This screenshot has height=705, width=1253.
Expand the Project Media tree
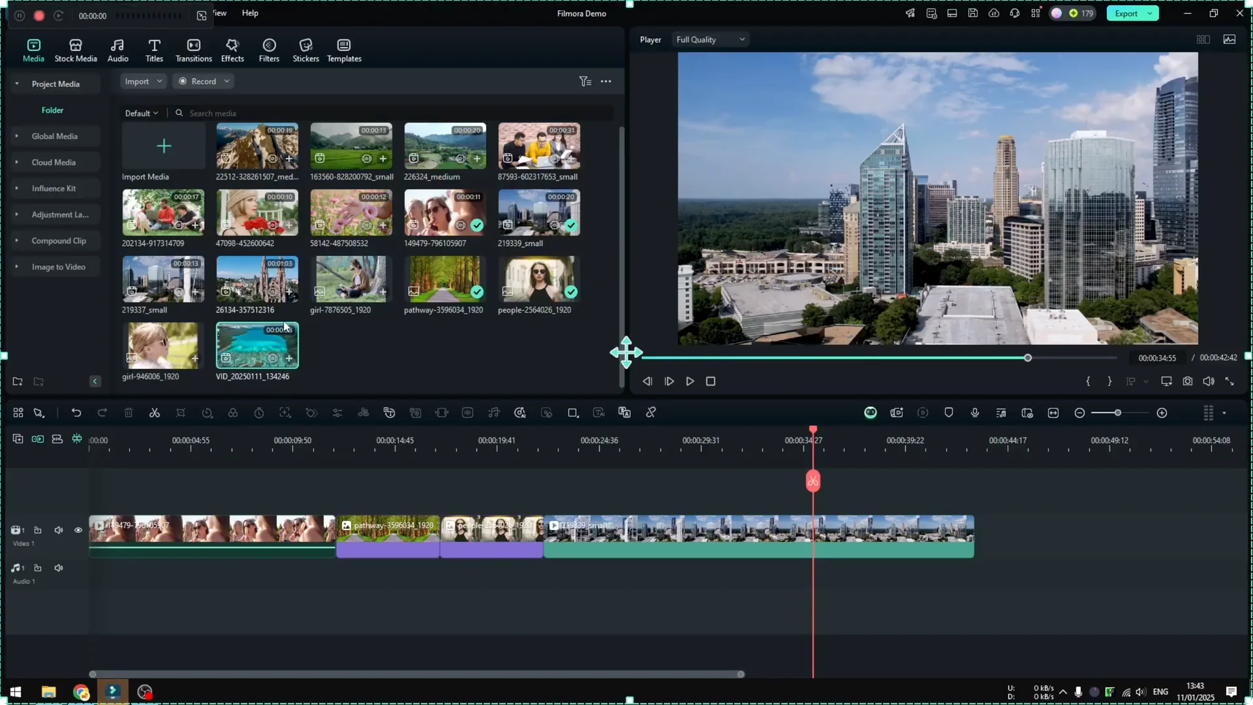click(17, 84)
